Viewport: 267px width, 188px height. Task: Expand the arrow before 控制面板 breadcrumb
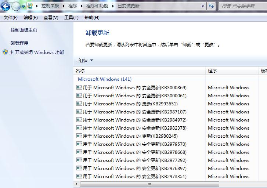coord(37,6)
